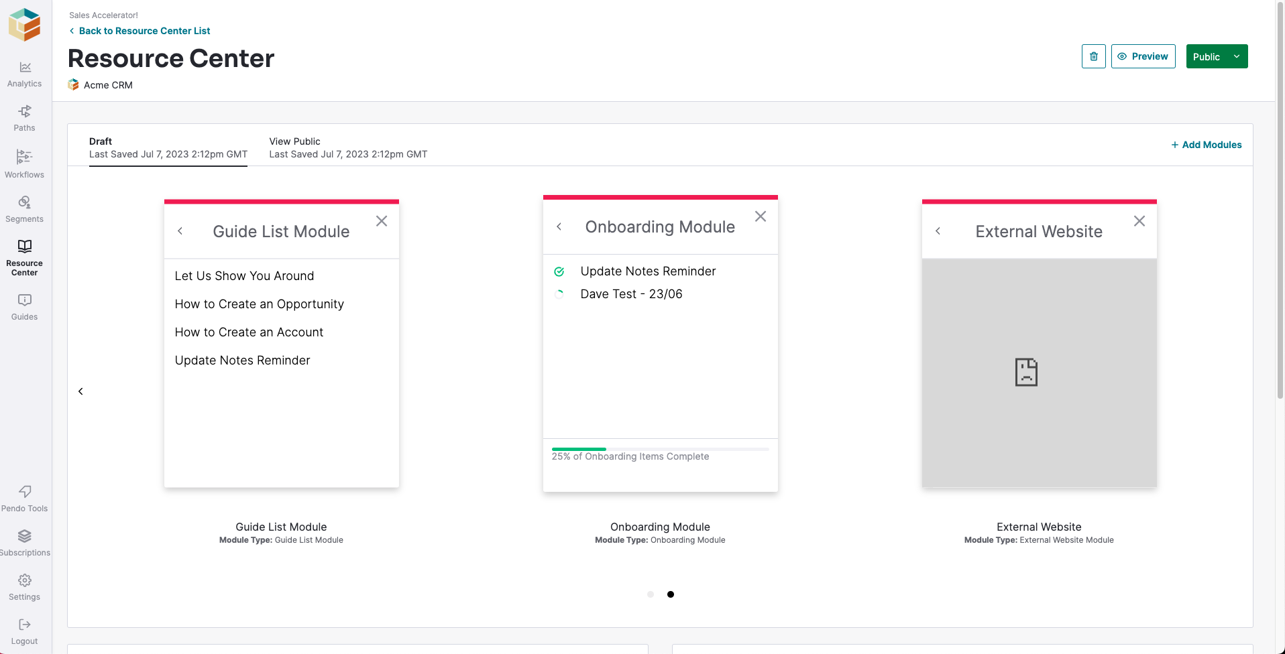The height and width of the screenshot is (654, 1285).
Task: Switch to the Draft tab
Action: click(x=168, y=147)
